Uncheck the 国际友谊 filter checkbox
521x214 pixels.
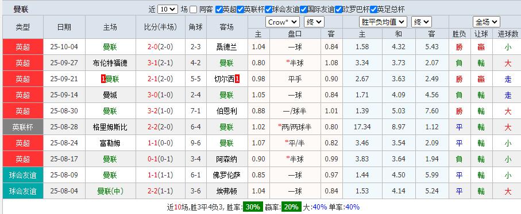tap(303, 10)
